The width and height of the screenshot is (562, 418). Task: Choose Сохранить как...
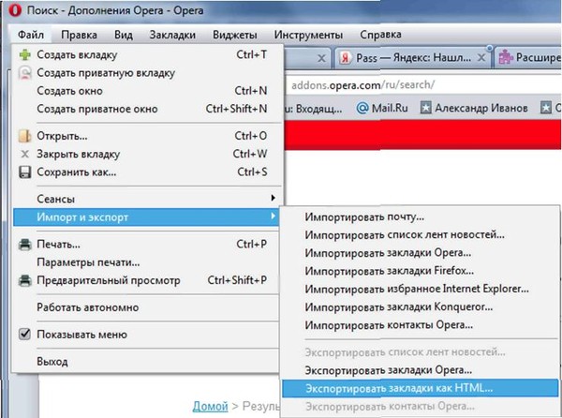pos(147,172)
